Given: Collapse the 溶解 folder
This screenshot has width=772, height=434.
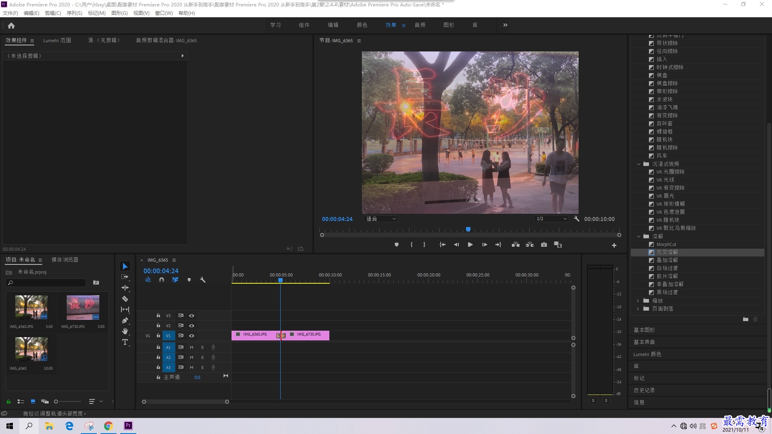Looking at the screenshot, I should (639, 236).
